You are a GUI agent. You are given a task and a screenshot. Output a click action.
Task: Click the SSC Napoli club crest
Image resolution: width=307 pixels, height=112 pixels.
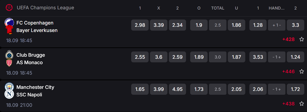click(x=9, y=95)
